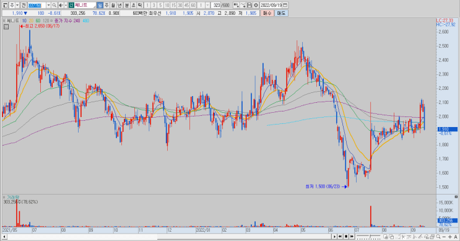
Task: Switch to 분 minute period
Action: point(127,6)
